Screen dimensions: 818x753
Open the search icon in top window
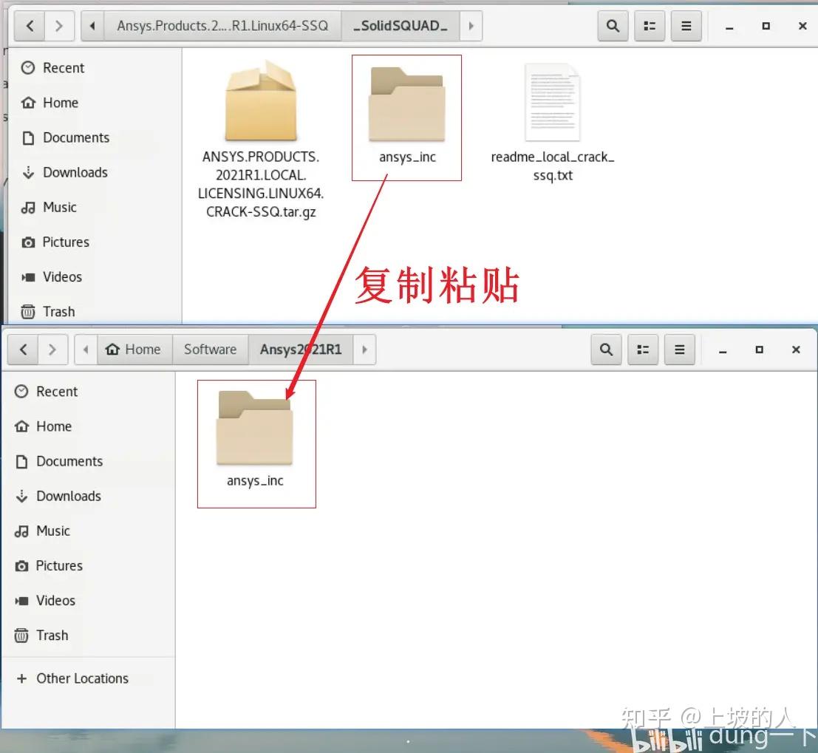click(613, 25)
